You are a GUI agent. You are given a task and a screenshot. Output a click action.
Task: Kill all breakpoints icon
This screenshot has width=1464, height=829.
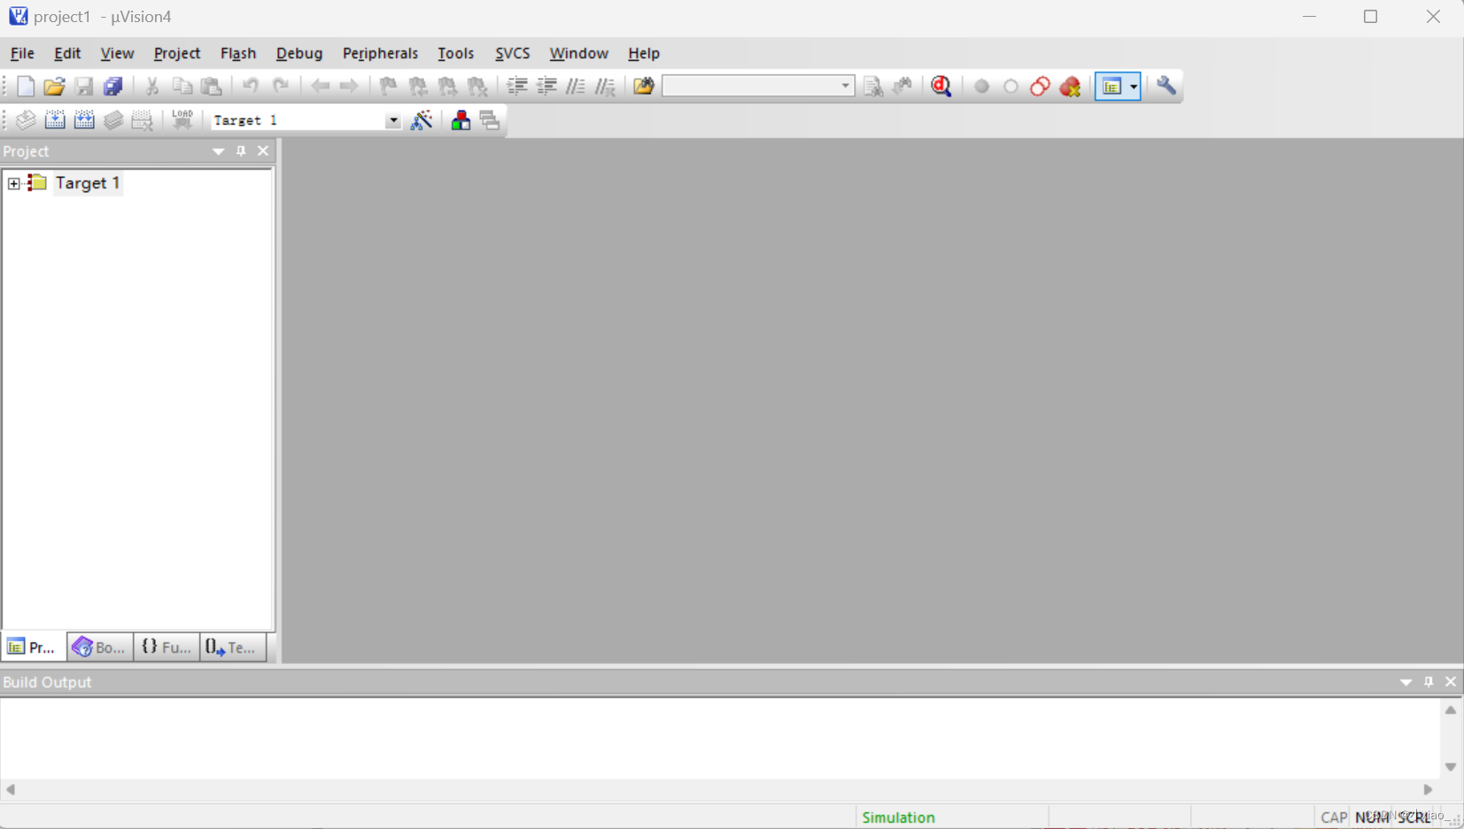point(1070,86)
